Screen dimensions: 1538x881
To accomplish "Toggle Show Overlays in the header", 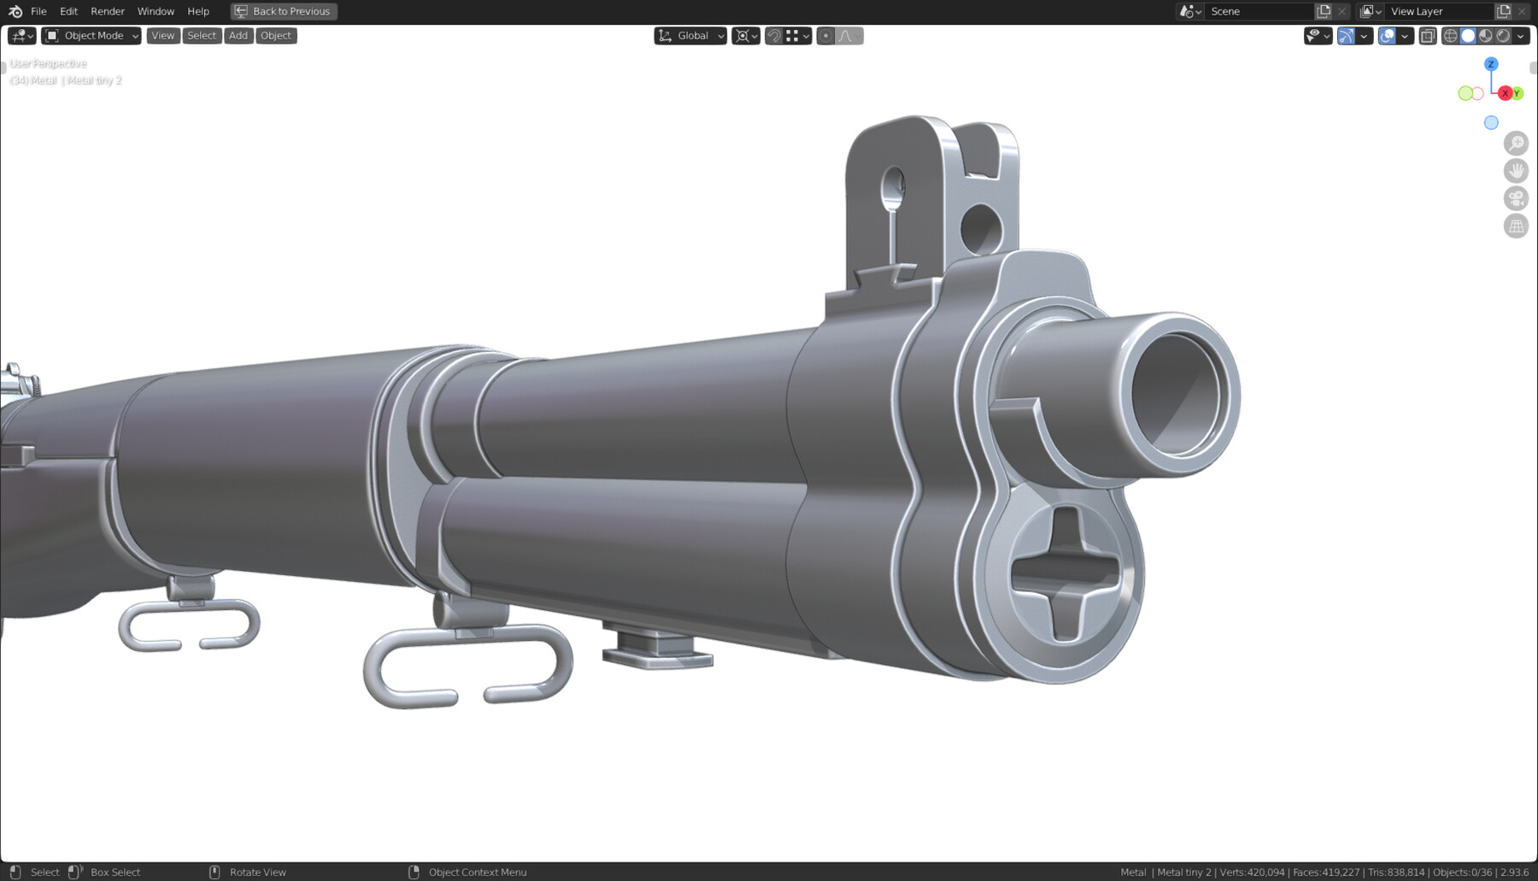I will [1388, 35].
